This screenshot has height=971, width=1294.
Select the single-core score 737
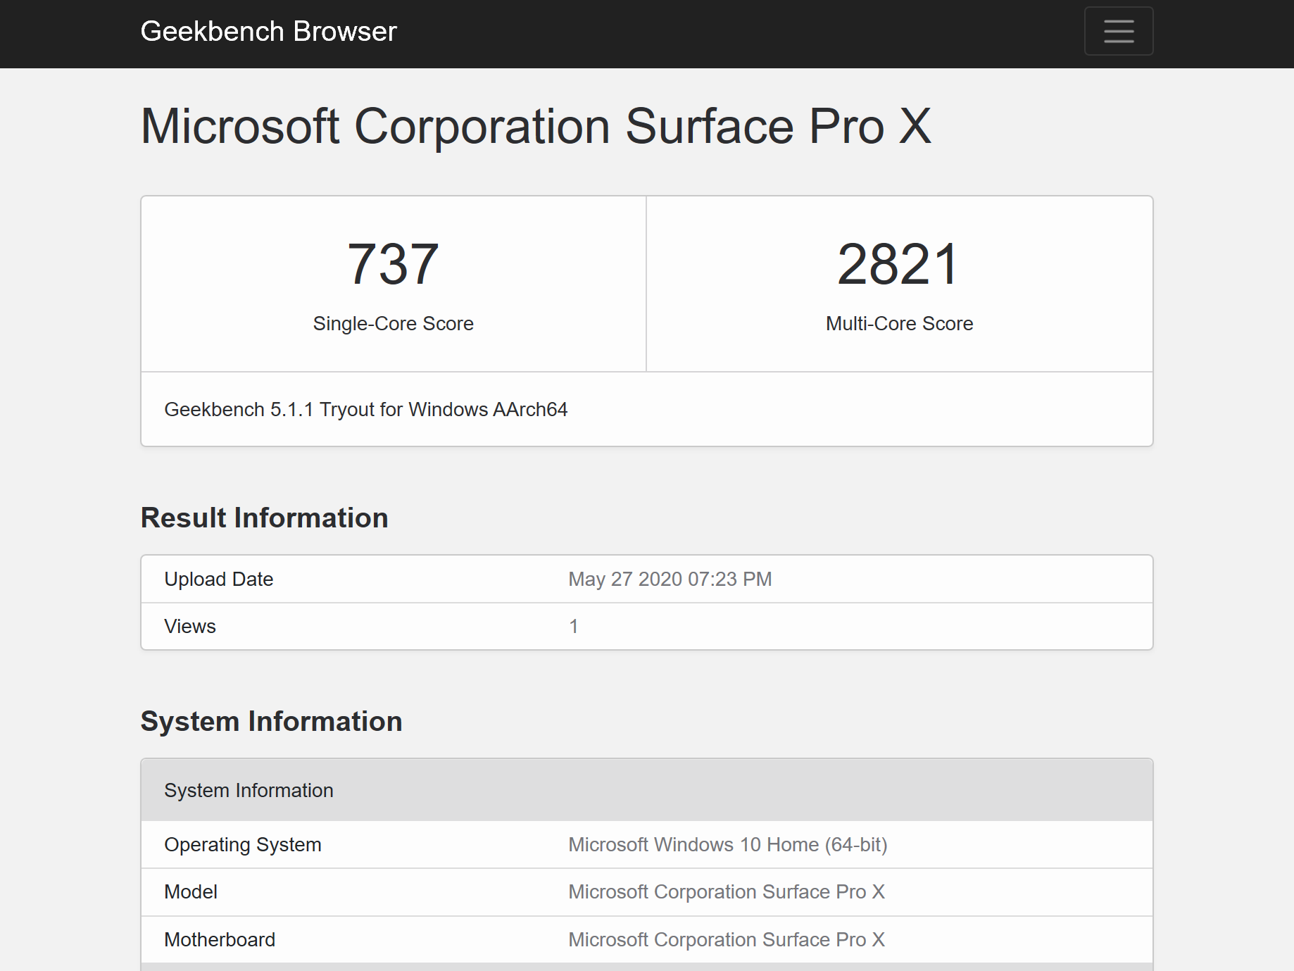point(393,264)
